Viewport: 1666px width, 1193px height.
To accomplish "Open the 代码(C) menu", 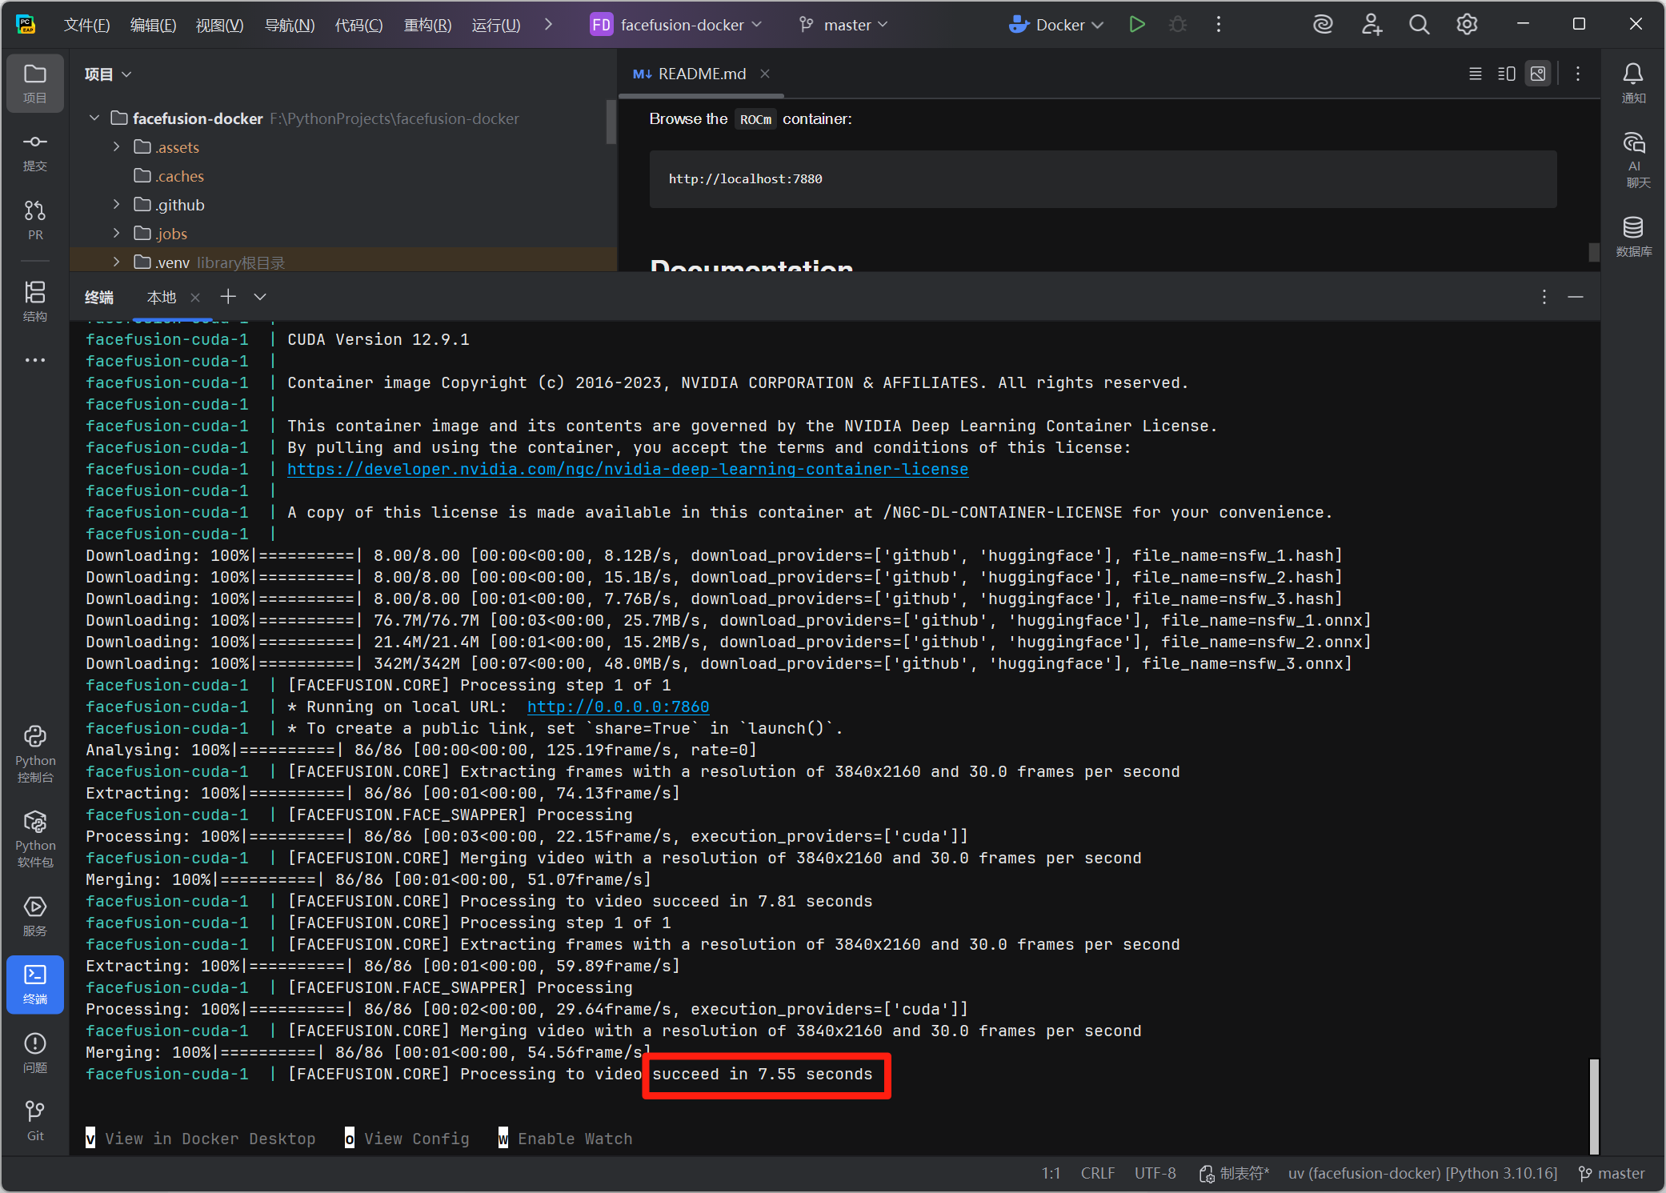I will tap(358, 25).
